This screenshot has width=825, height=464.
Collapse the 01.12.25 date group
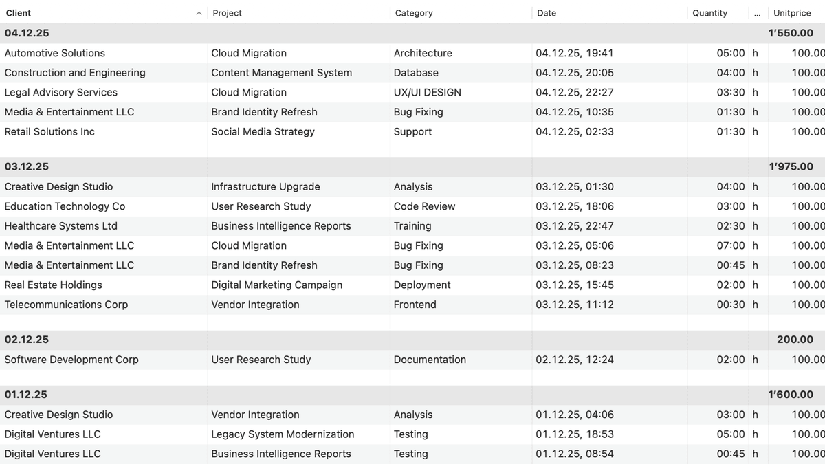click(x=25, y=394)
